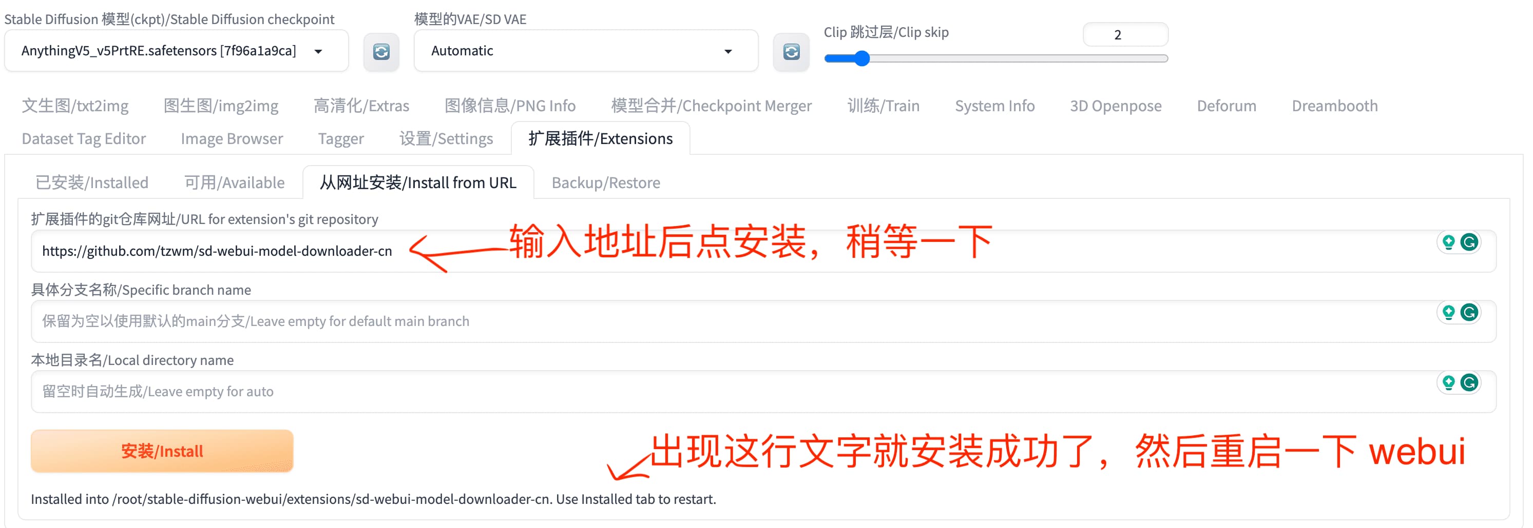The height and width of the screenshot is (528, 1533).
Task: Open the Available extensions sub-tab
Action: [234, 182]
